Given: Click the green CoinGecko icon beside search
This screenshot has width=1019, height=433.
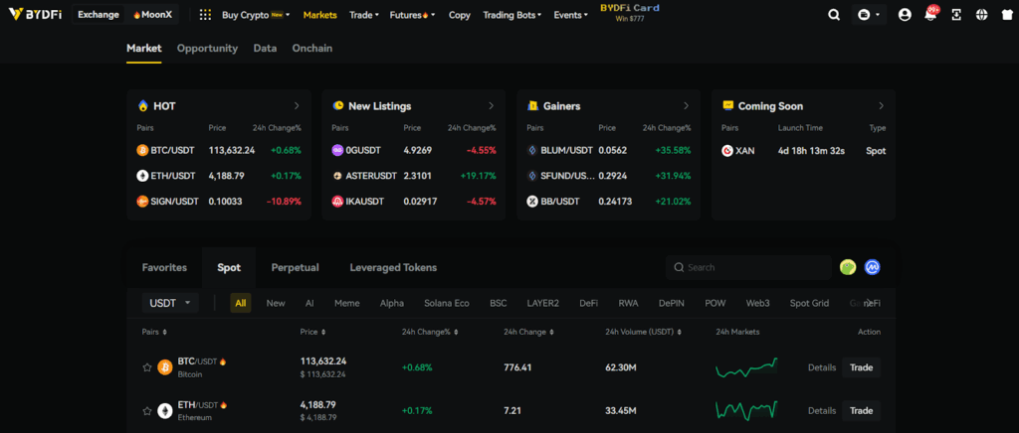Looking at the screenshot, I should 848,267.
